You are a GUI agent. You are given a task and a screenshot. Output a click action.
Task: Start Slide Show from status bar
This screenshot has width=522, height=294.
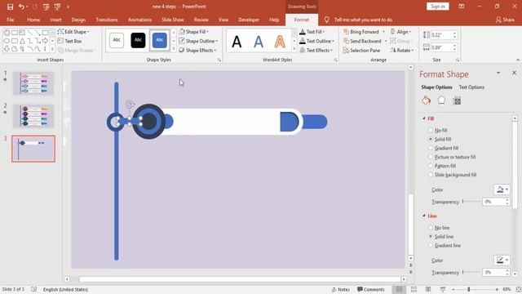coord(442,289)
